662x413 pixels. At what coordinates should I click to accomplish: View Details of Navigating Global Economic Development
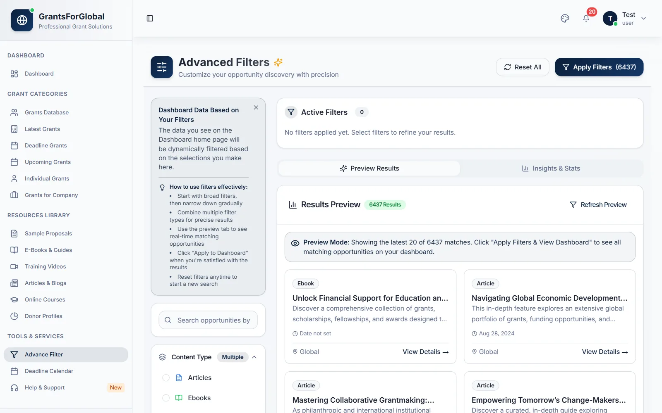click(605, 351)
